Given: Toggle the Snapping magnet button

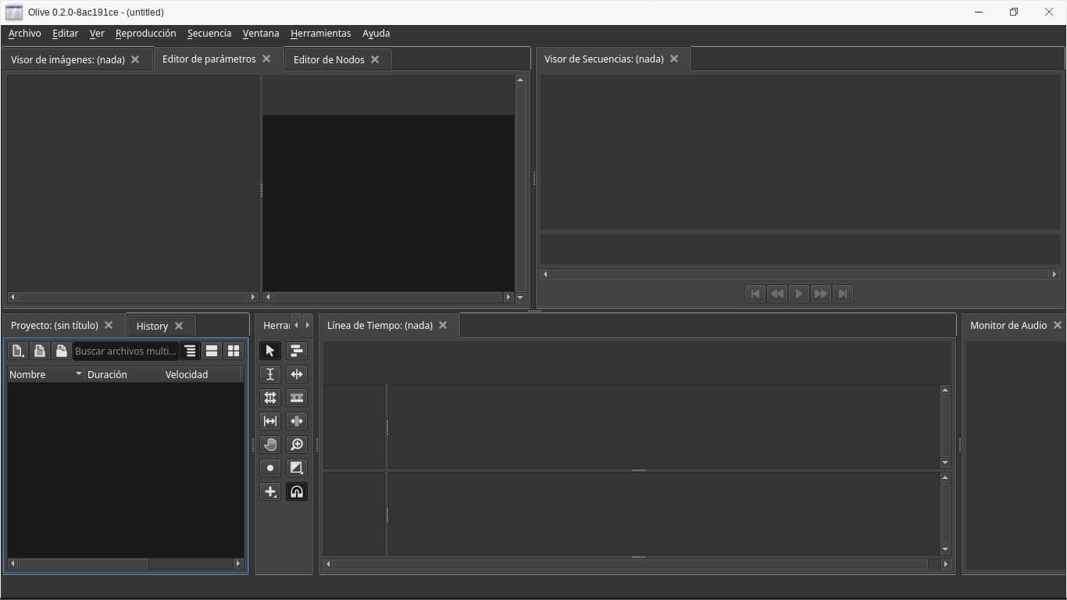Looking at the screenshot, I should click(x=297, y=491).
